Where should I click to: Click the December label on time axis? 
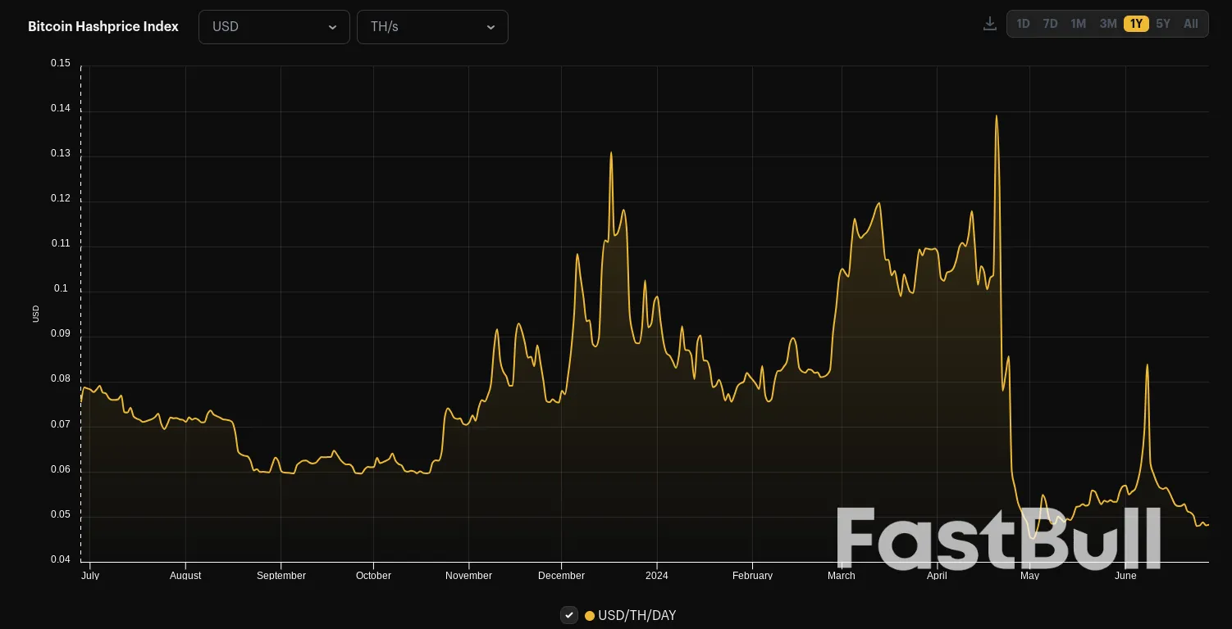tap(561, 576)
